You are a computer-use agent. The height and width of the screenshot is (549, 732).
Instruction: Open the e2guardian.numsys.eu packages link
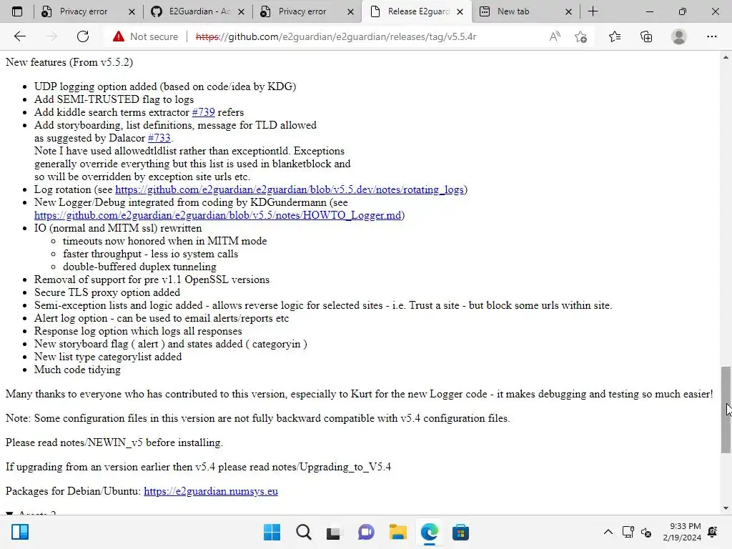(211, 491)
